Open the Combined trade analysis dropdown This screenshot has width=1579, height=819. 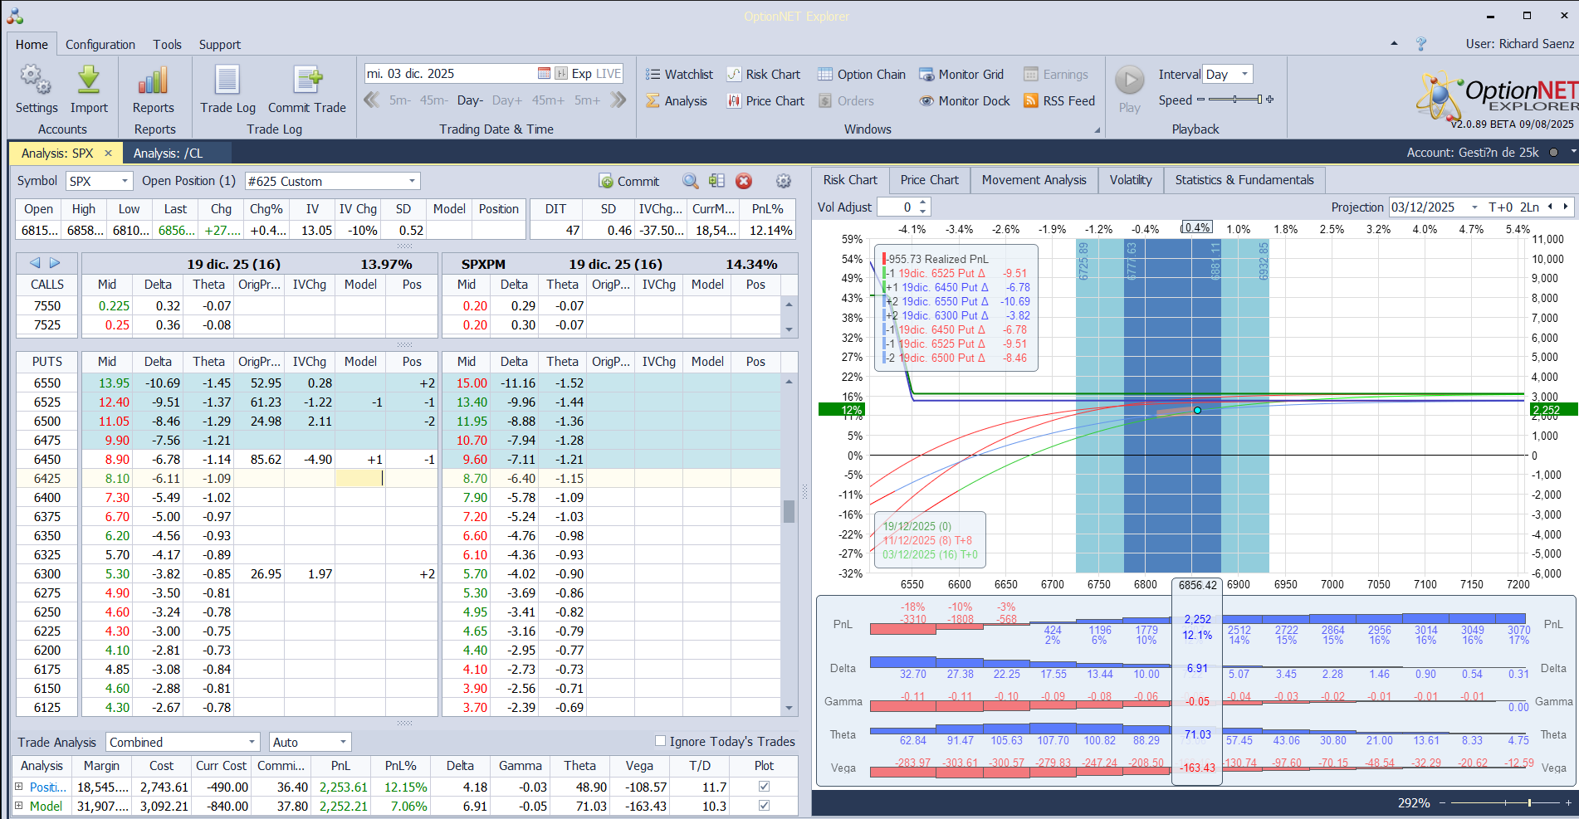252,743
